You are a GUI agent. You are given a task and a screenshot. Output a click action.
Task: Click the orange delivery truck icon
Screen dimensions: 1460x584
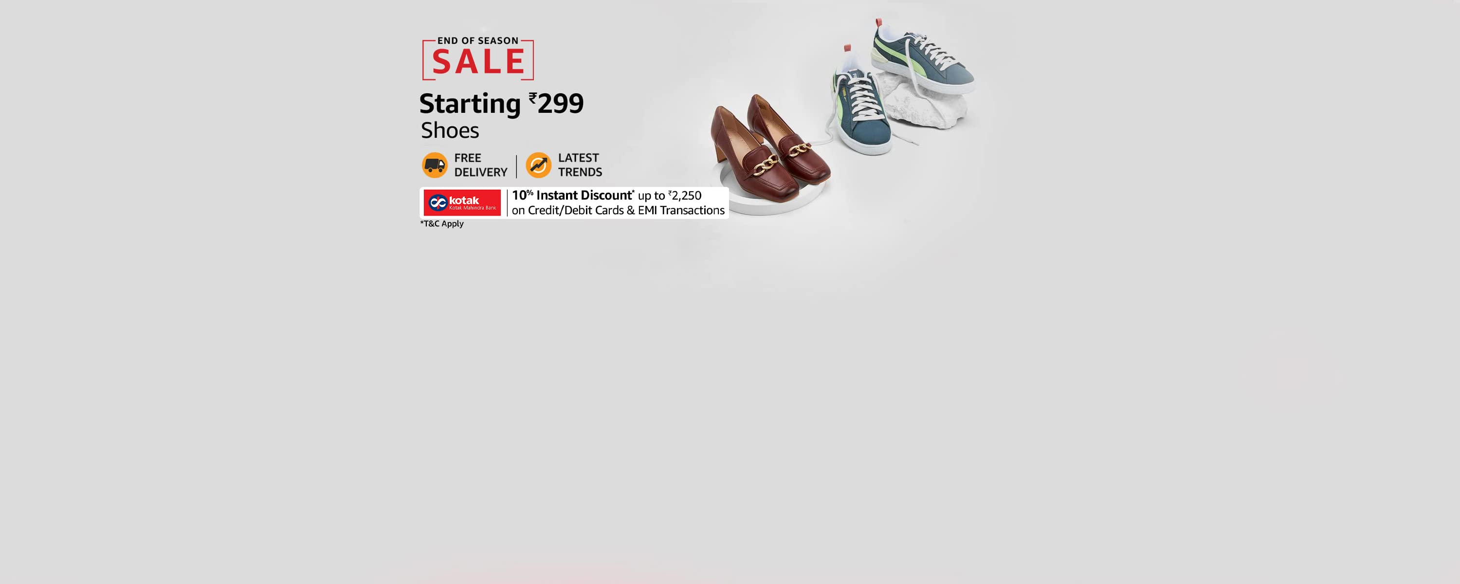click(435, 165)
